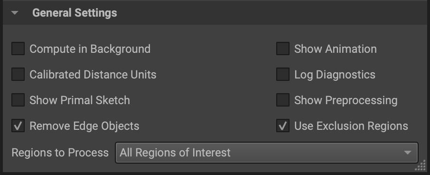The height and width of the screenshot is (175, 430).
Task: Tick the Calibrated Distance Units checkbox
Action: (x=18, y=75)
